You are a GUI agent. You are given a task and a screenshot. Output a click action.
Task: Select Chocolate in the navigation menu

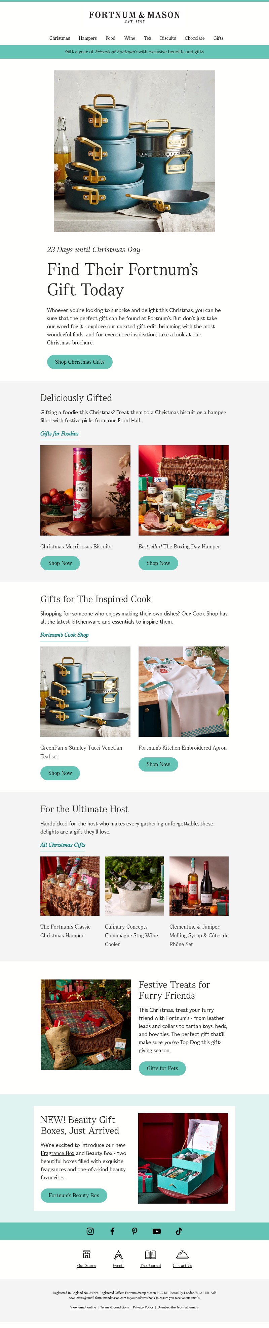coord(194,38)
